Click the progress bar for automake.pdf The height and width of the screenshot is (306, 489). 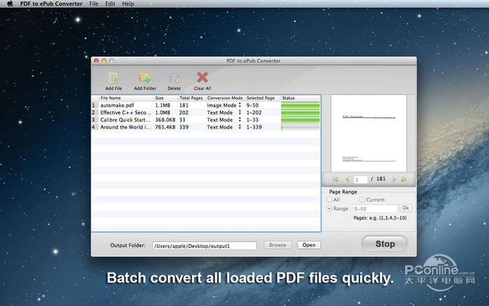(300, 105)
